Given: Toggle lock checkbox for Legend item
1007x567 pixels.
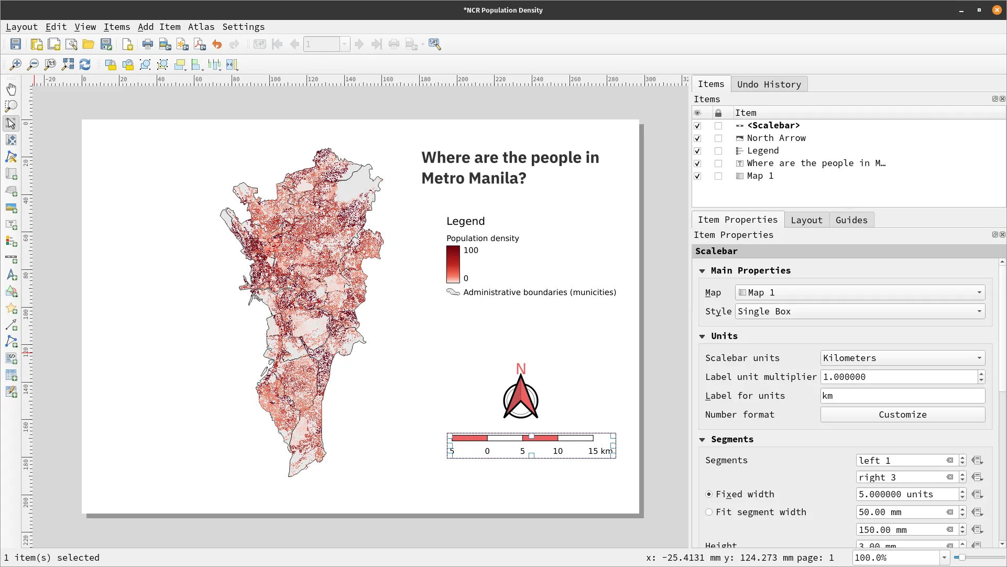Looking at the screenshot, I should [718, 151].
